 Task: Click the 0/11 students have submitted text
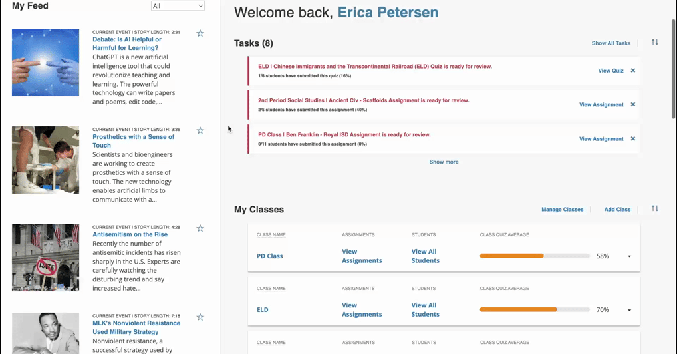pyautogui.click(x=313, y=144)
